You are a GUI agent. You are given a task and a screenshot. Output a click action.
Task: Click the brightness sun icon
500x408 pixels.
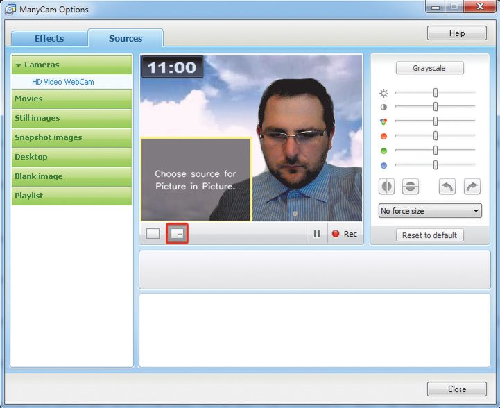click(x=383, y=93)
